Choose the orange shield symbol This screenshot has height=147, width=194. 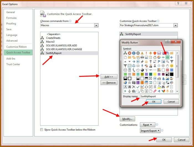155,53
